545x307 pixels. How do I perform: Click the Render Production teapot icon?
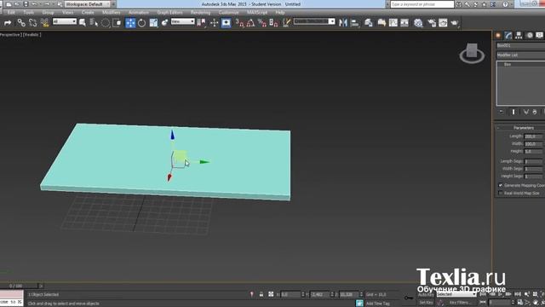click(454, 23)
